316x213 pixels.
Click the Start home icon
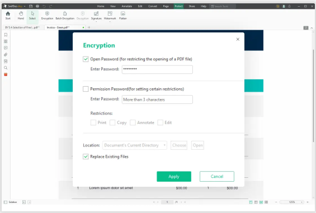pyautogui.click(x=8, y=16)
